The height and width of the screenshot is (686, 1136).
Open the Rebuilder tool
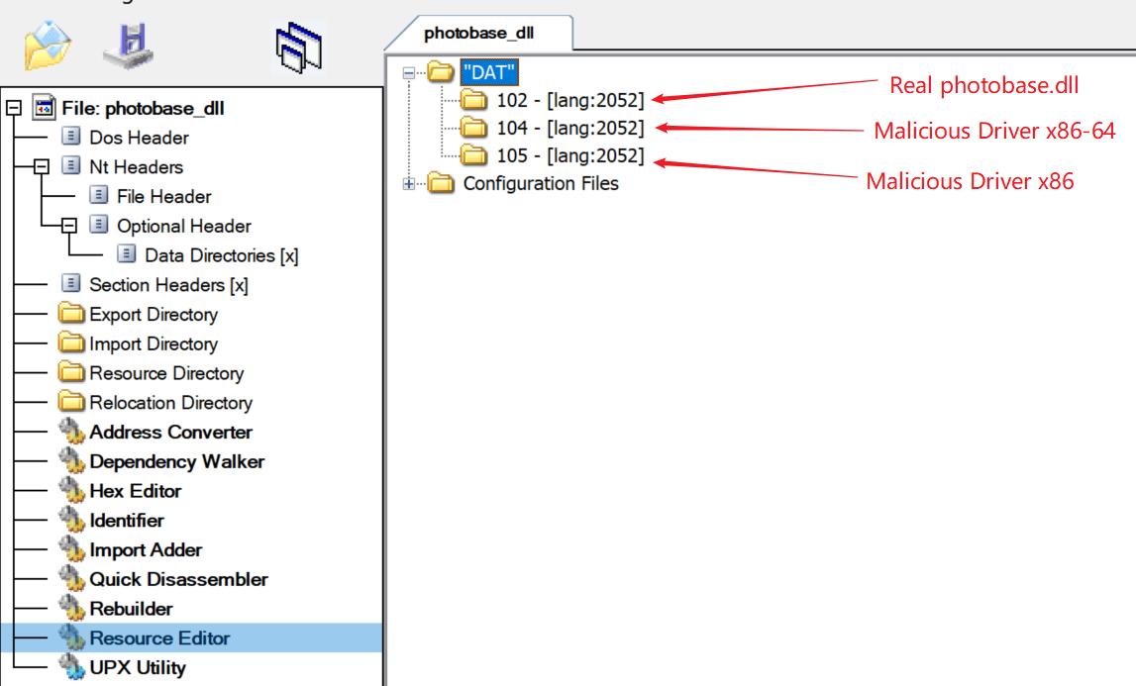click(x=131, y=609)
